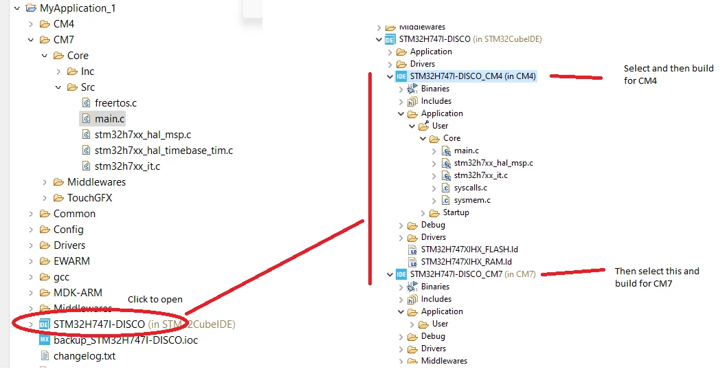
Task: Click the Includes icon under CM7 project
Action: (x=412, y=299)
